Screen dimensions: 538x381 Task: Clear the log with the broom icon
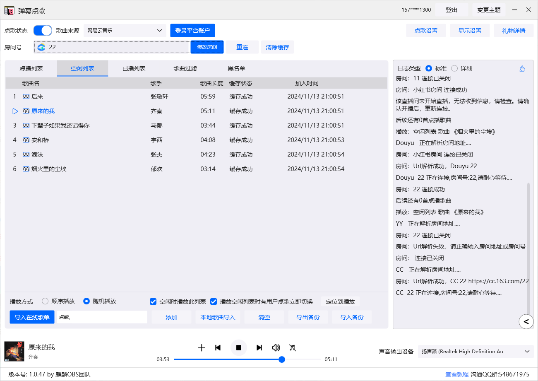pyautogui.click(x=523, y=68)
